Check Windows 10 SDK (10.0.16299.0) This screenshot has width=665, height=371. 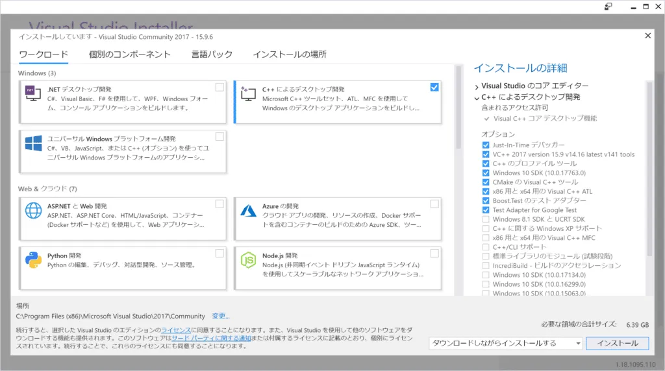pyautogui.click(x=486, y=284)
